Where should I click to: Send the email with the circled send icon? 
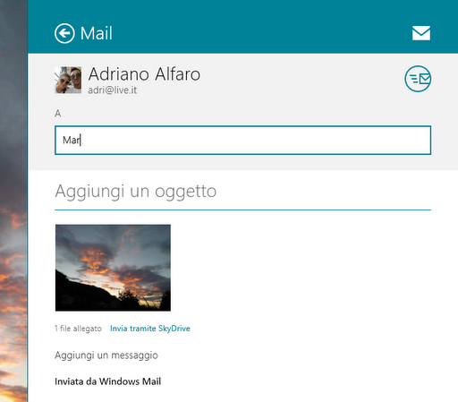(x=418, y=79)
